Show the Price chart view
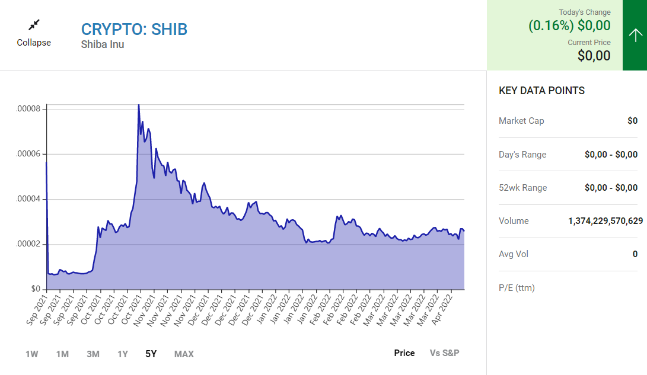Screen dimensions: 647x375 pos(404,352)
